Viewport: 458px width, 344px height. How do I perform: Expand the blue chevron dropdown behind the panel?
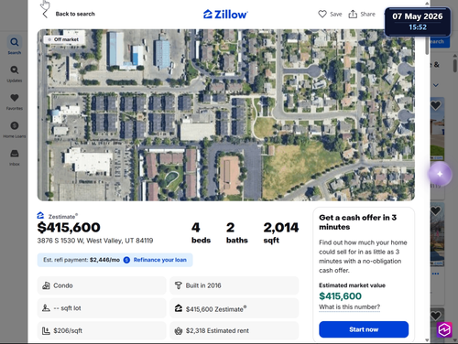pos(436,85)
